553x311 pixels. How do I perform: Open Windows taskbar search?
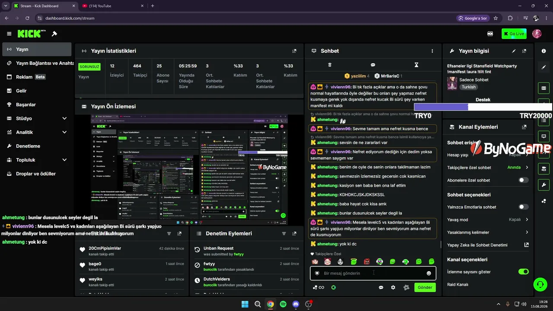(x=257, y=304)
